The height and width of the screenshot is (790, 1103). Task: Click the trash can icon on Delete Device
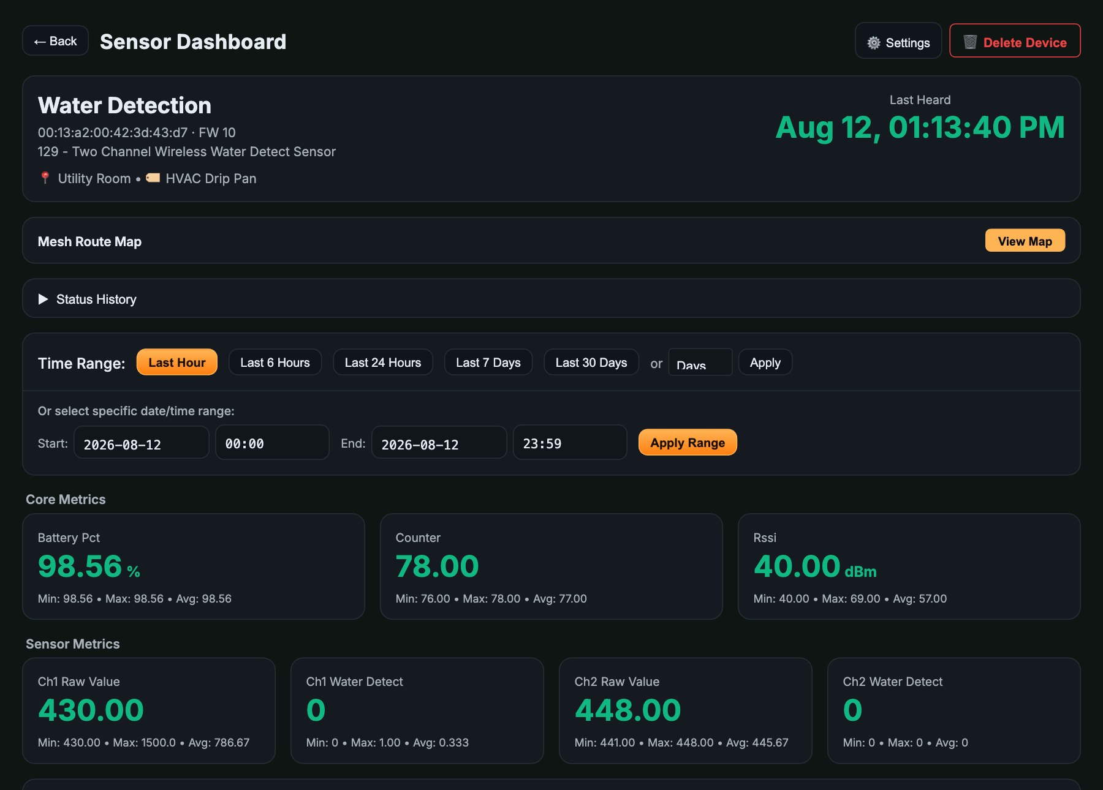pos(970,42)
